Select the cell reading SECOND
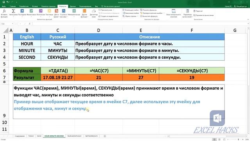The image size is (250, 141). (27, 57)
